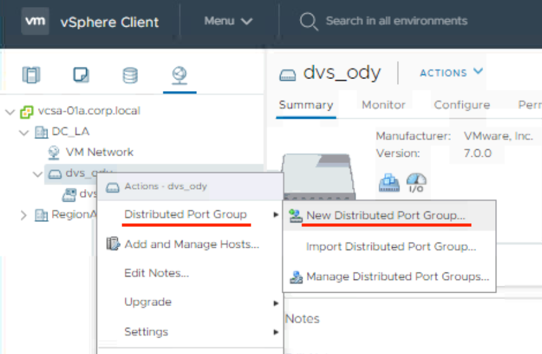Click the Notes panel heading
This screenshot has width=542, height=354.
point(302,319)
